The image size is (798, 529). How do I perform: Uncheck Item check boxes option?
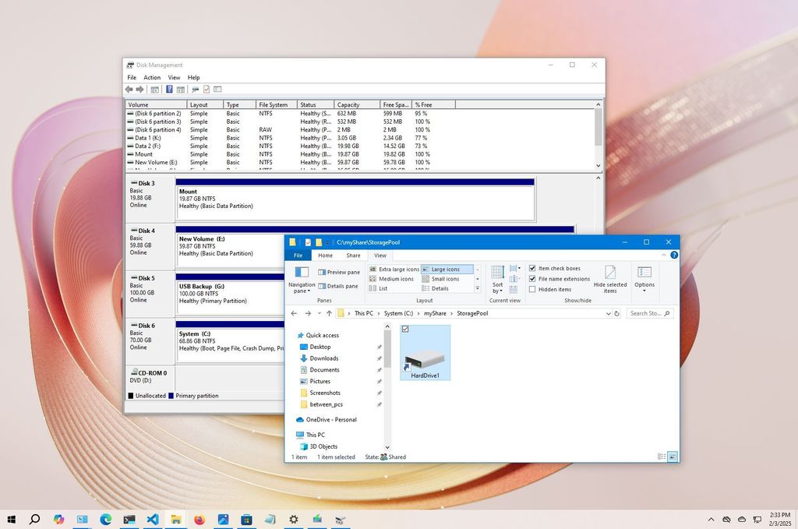point(531,268)
